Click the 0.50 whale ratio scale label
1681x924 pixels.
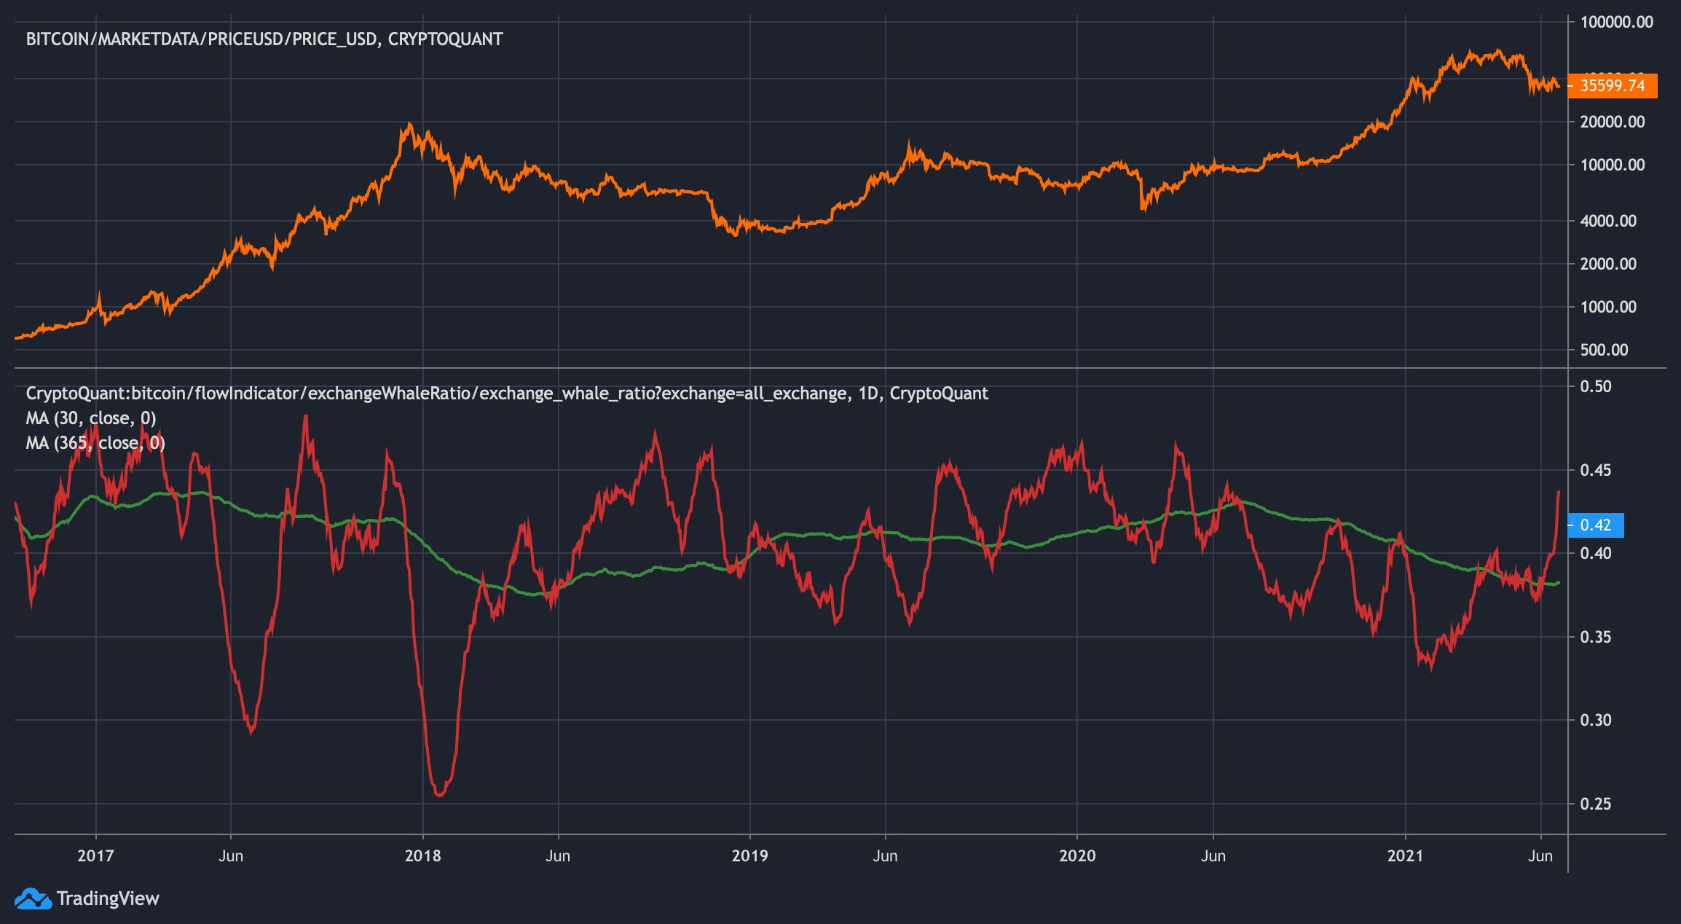[1596, 386]
